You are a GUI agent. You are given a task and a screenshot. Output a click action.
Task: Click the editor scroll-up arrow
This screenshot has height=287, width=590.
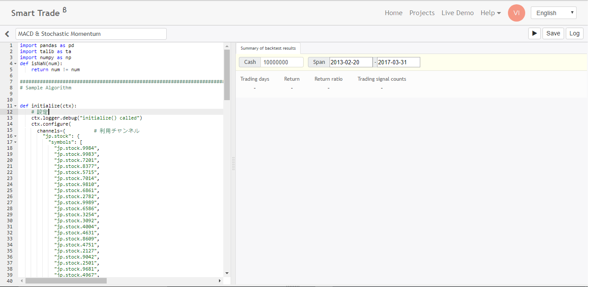click(x=227, y=45)
